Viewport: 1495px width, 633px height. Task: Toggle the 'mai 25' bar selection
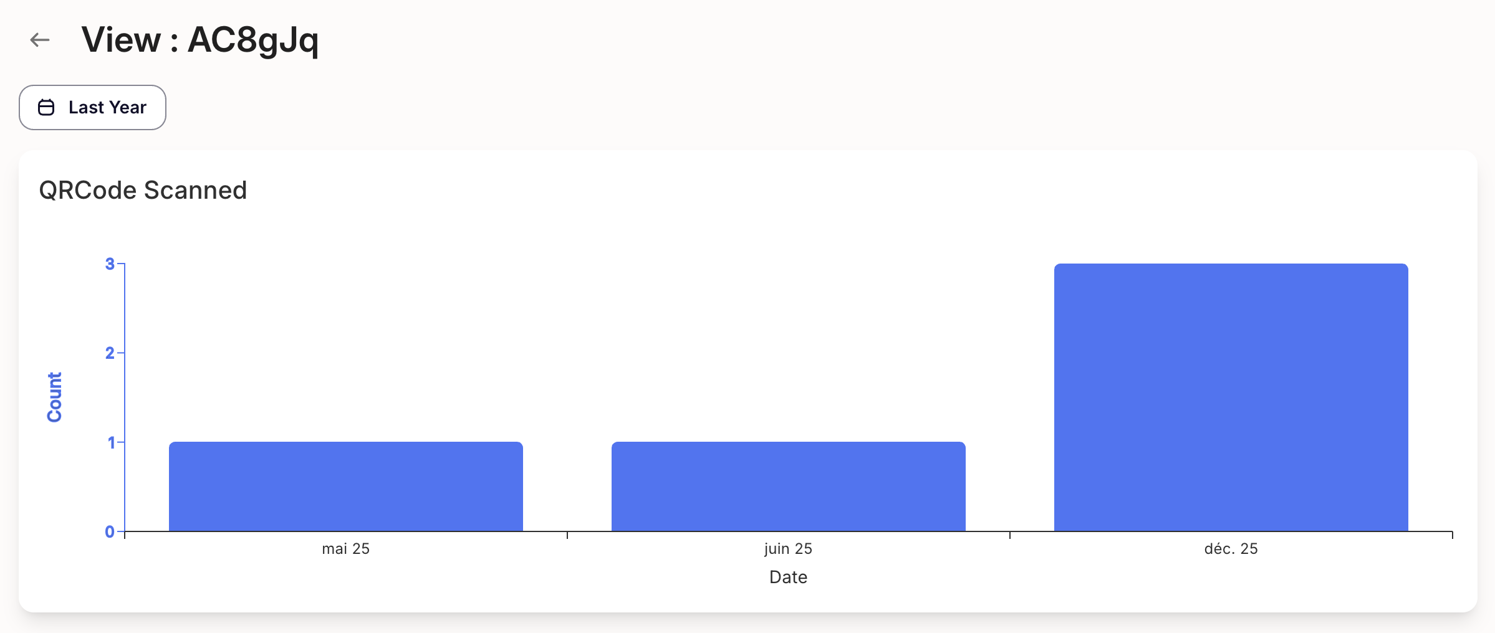tap(345, 486)
